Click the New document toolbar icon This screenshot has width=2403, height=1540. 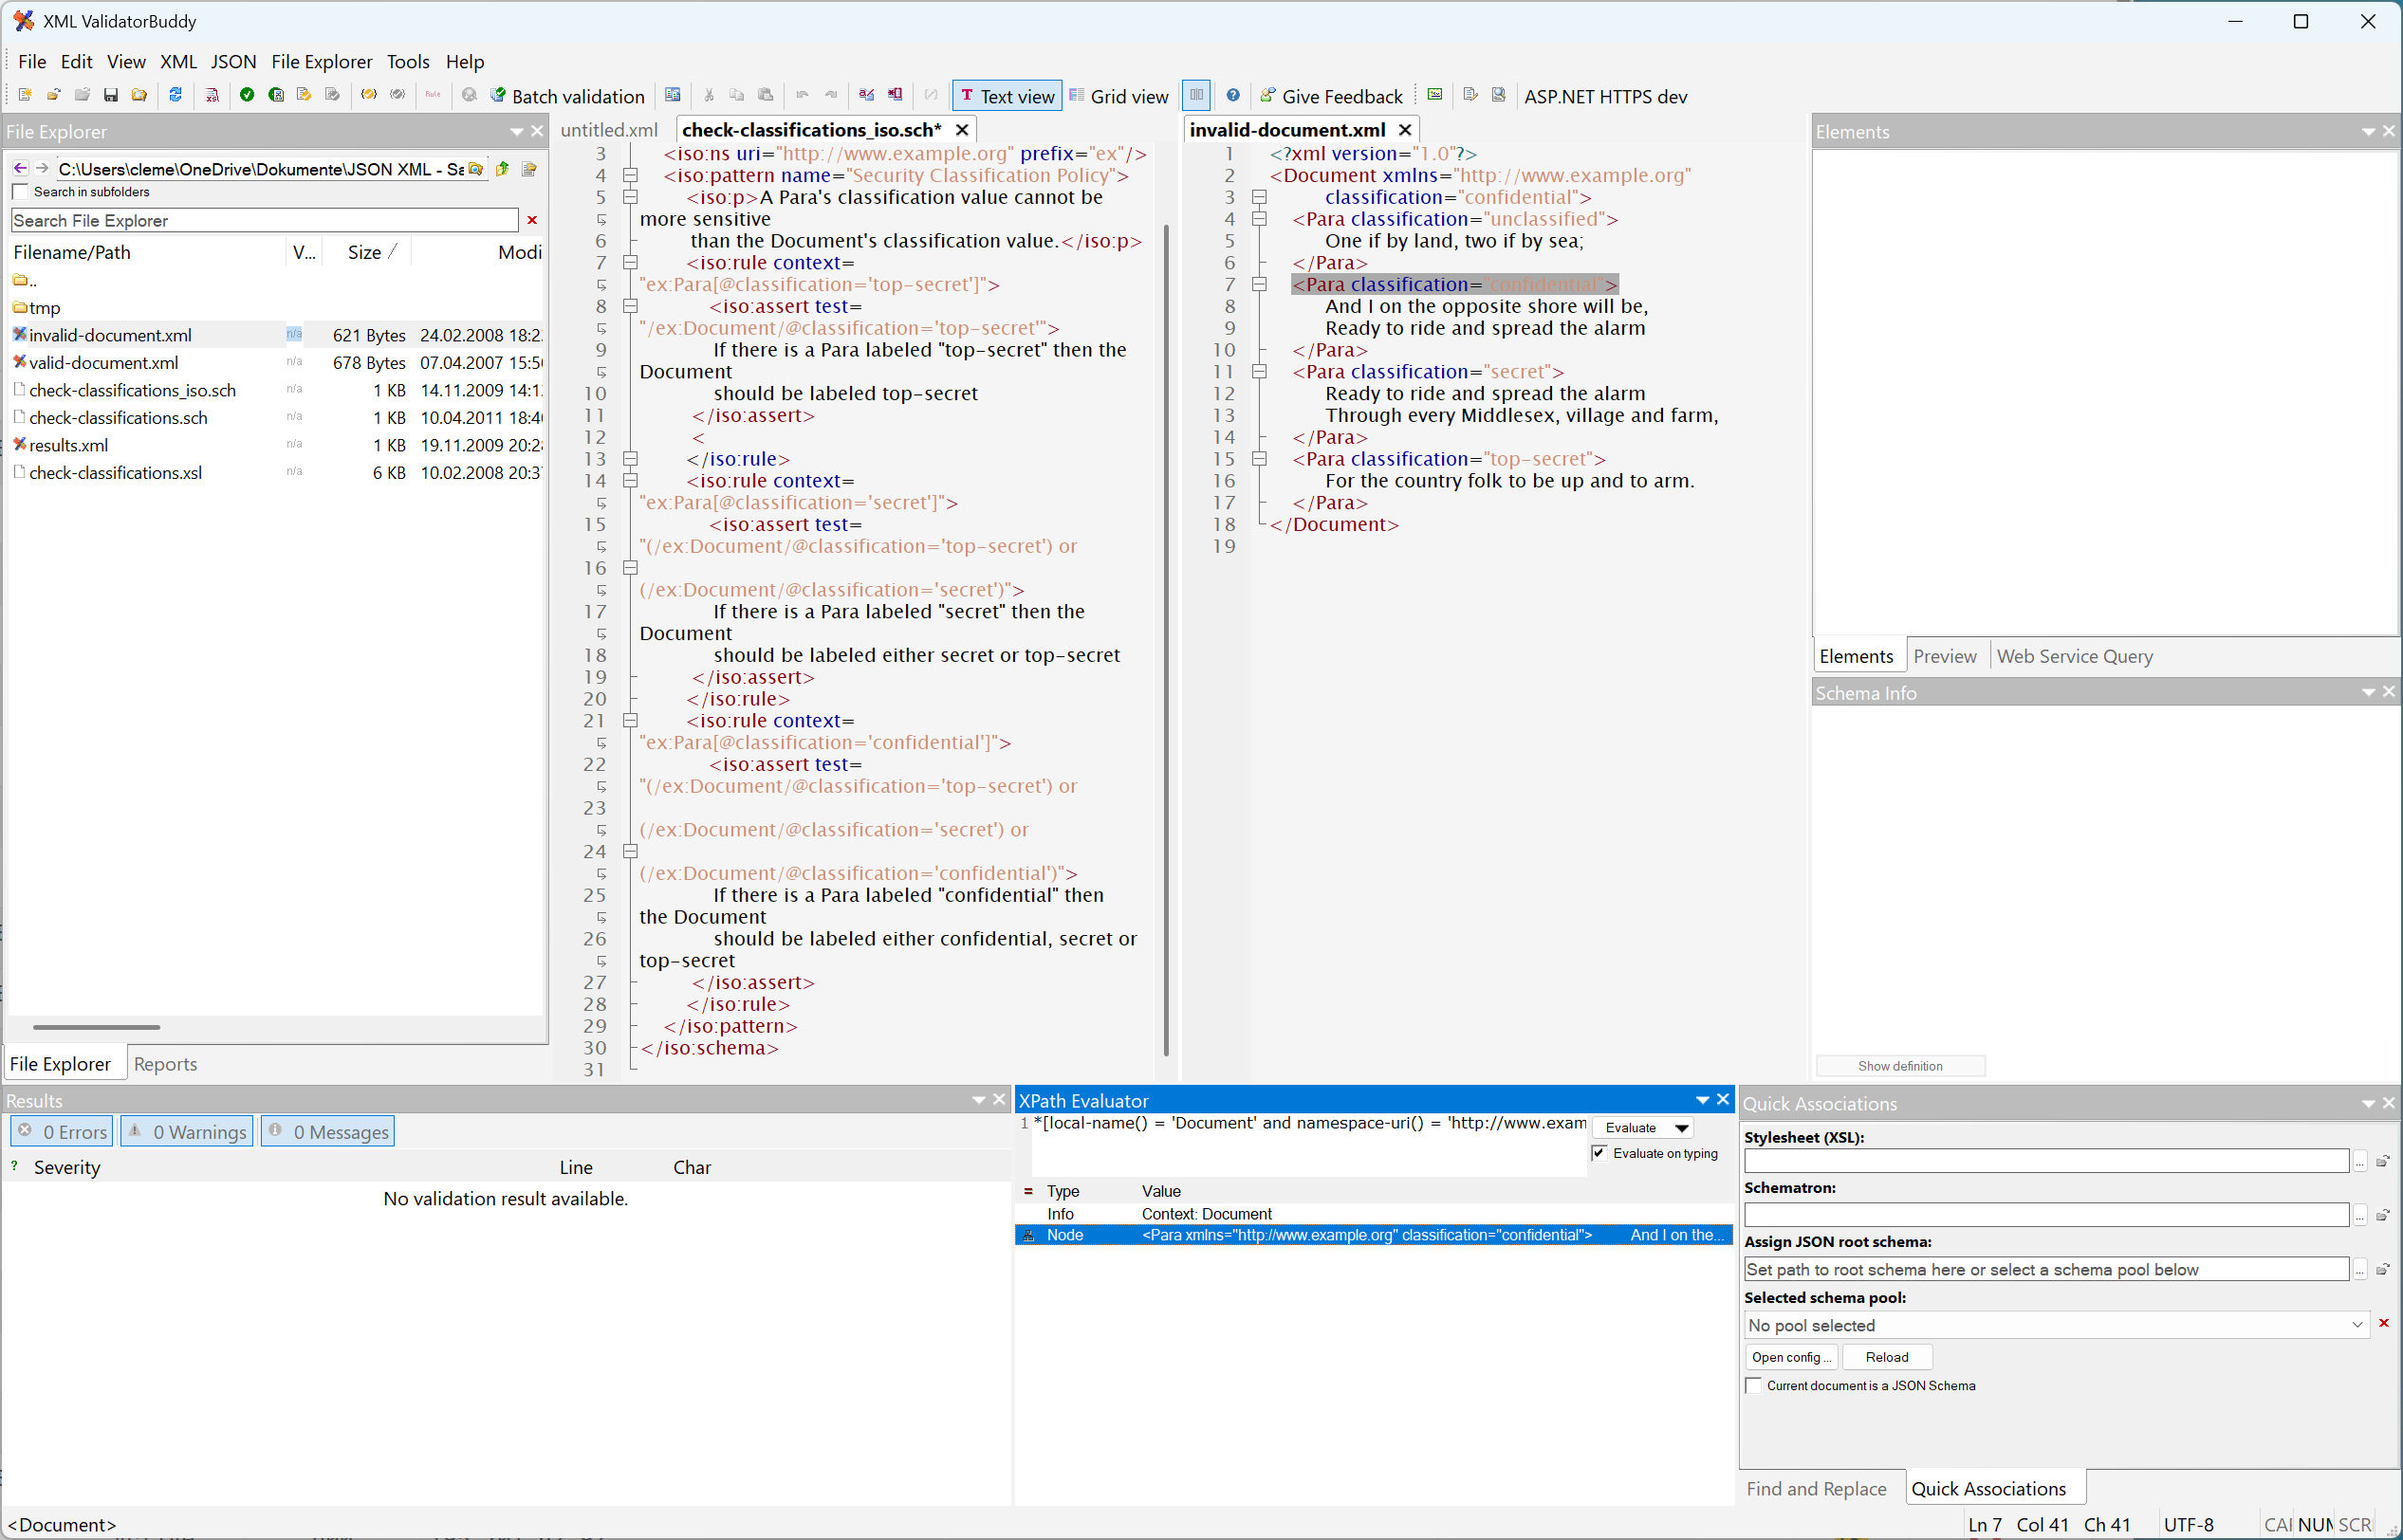[x=25, y=95]
